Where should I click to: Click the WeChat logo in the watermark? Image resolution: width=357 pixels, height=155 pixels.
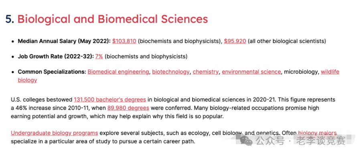(247, 141)
